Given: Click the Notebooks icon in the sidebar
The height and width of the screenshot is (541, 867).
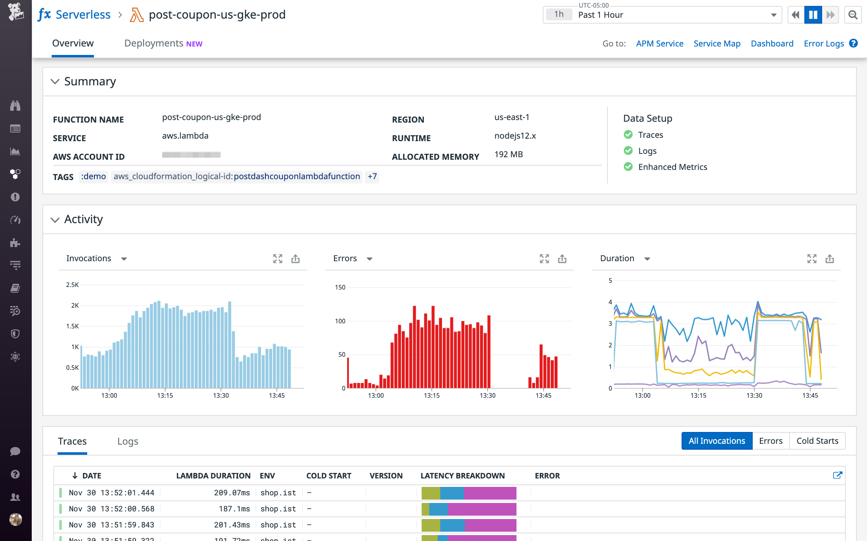Looking at the screenshot, I should [16, 288].
